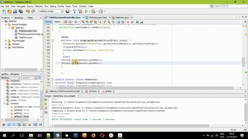Open the Members dropdown in Navigator
The width and height of the screenshot is (248, 139).
10,78
